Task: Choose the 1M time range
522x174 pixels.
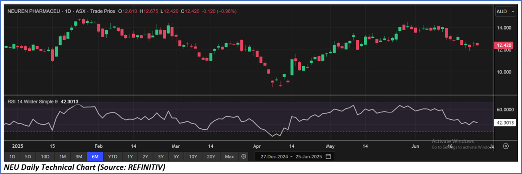Action: [x=62, y=156]
